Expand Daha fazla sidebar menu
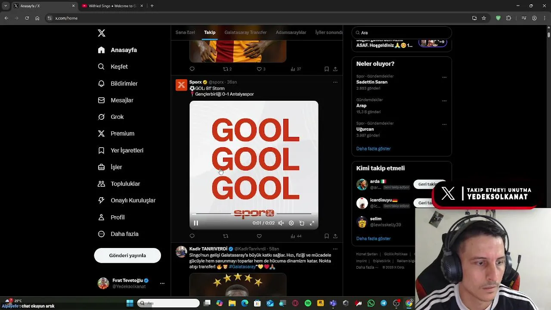This screenshot has height=310, width=551. (118, 234)
